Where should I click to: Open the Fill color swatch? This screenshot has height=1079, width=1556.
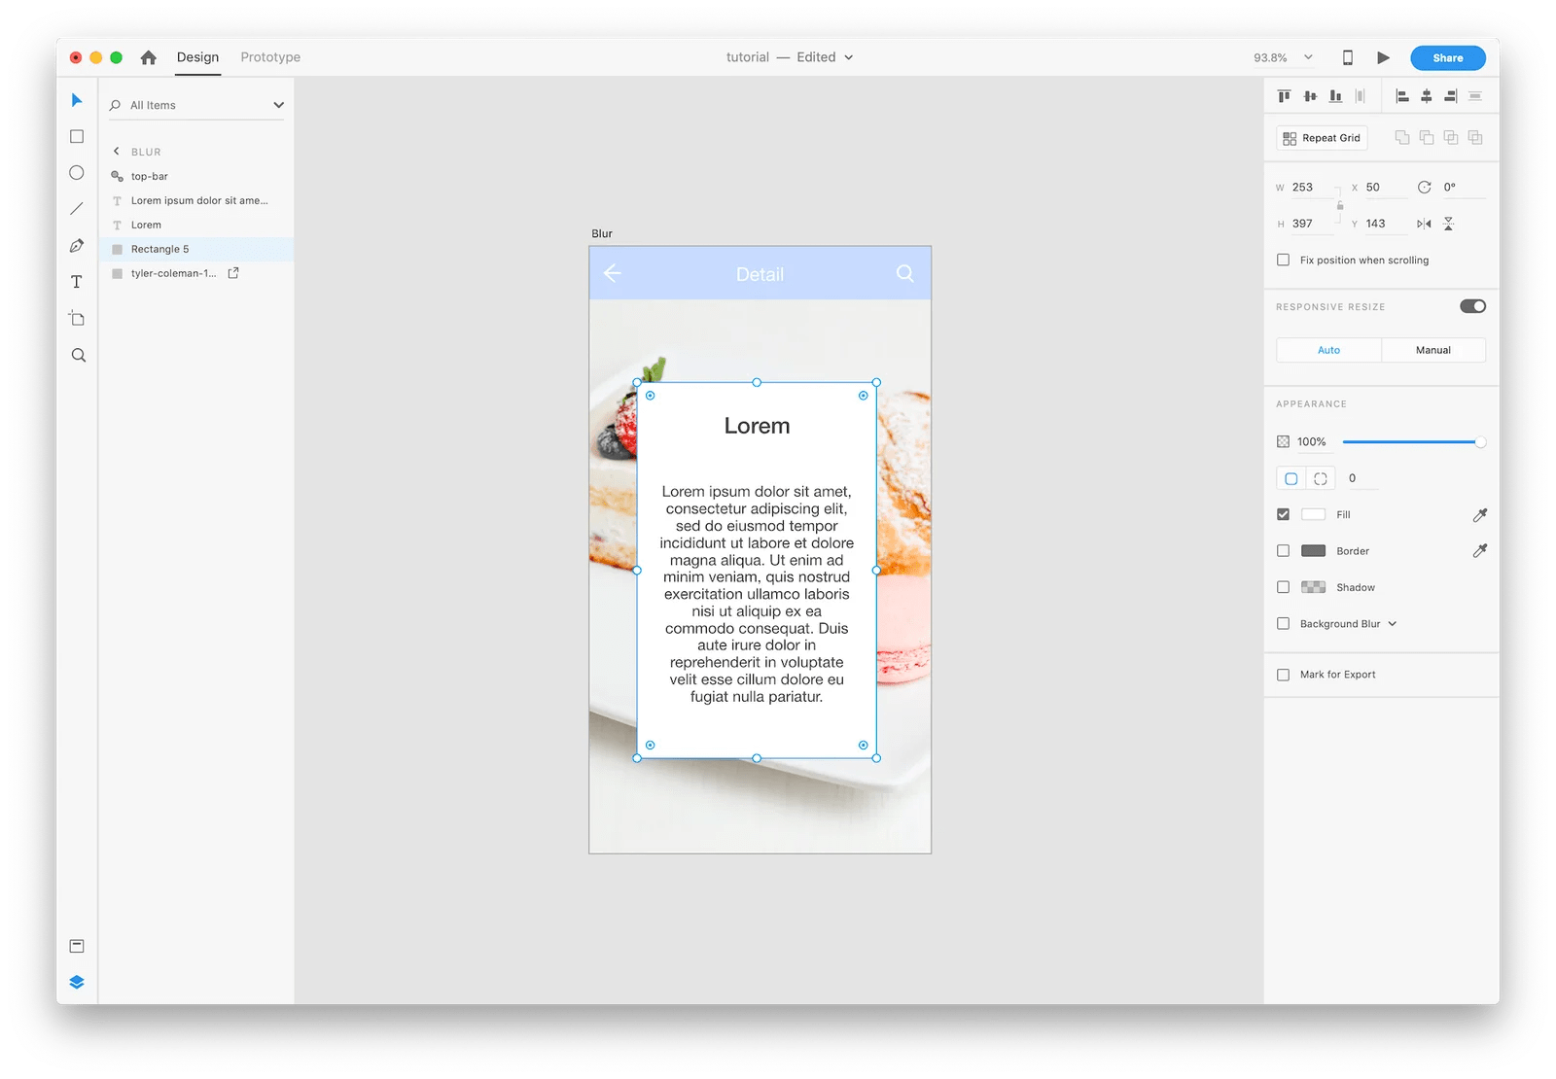point(1313,514)
